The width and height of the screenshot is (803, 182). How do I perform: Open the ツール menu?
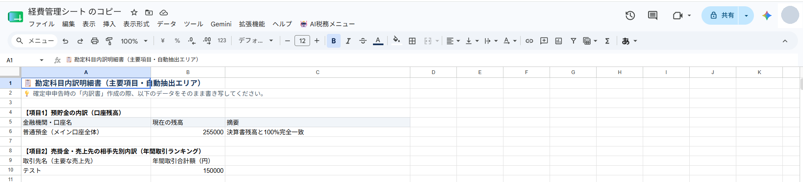193,24
